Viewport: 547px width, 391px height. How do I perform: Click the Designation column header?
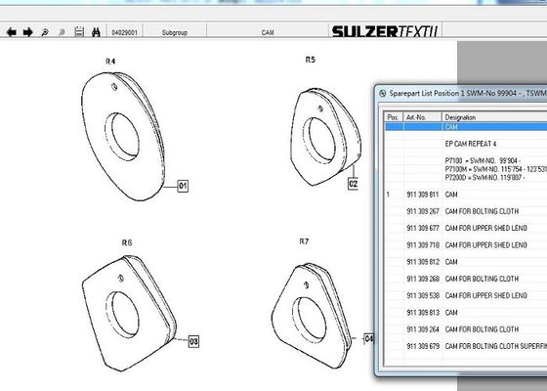[x=494, y=117]
